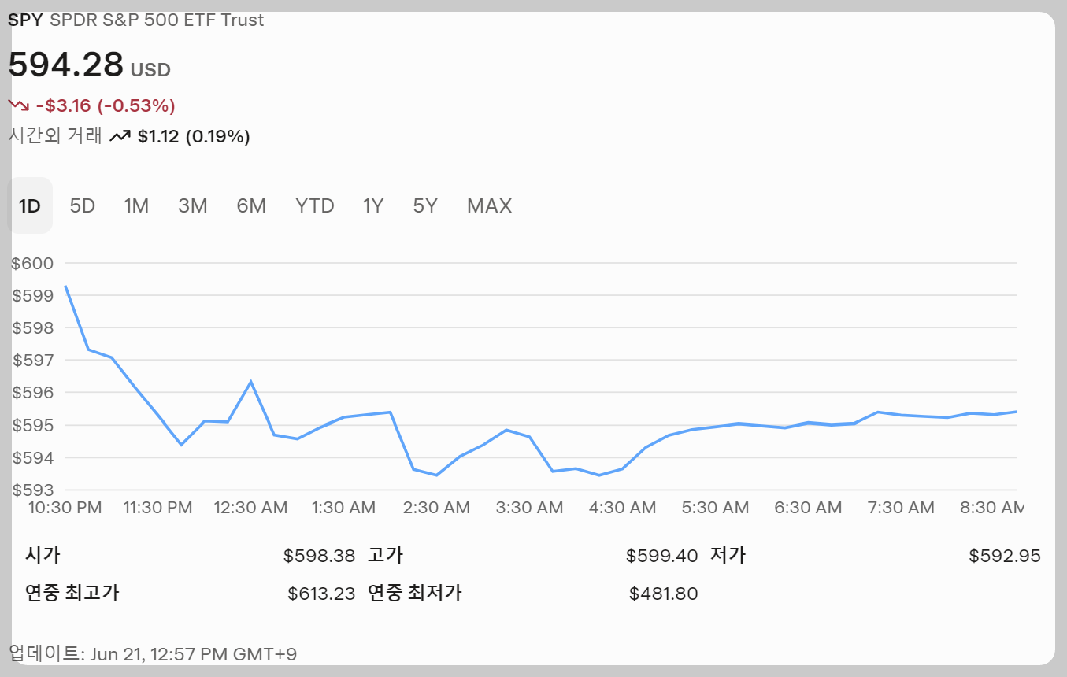Click the 연중 최저가 label
This screenshot has width=1067, height=677.
(414, 593)
